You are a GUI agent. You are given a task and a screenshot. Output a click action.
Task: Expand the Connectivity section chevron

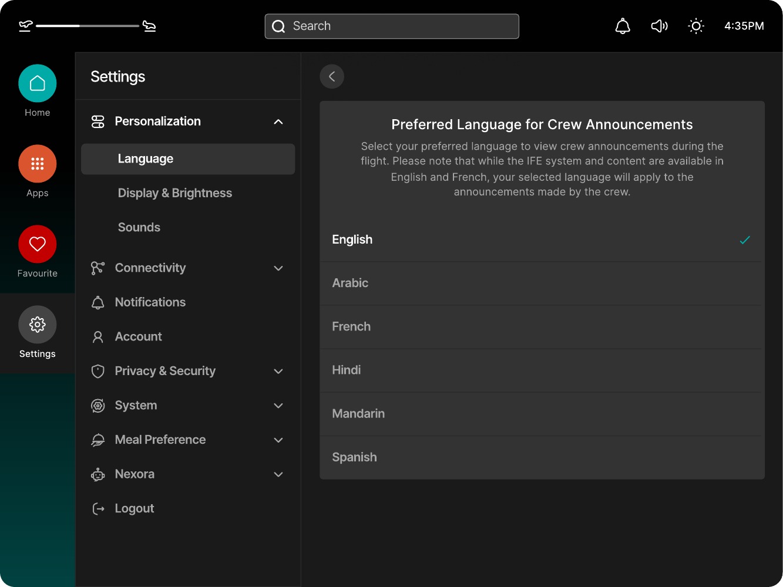tap(278, 268)
